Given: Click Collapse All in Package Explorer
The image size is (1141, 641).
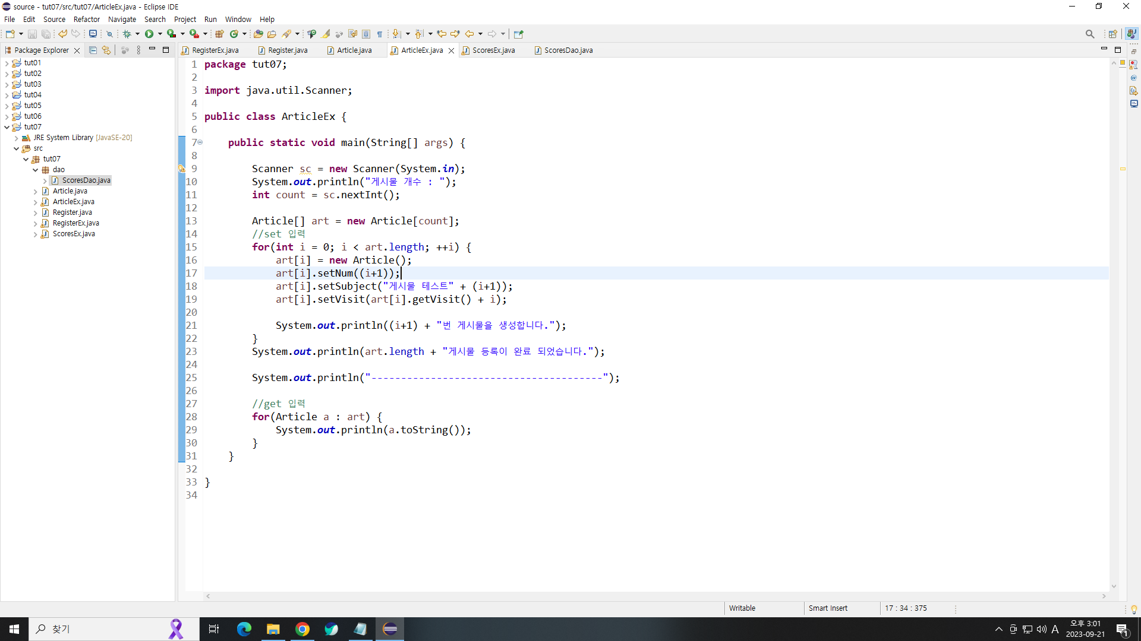Looking at the screenshot, I should point(93,50).
